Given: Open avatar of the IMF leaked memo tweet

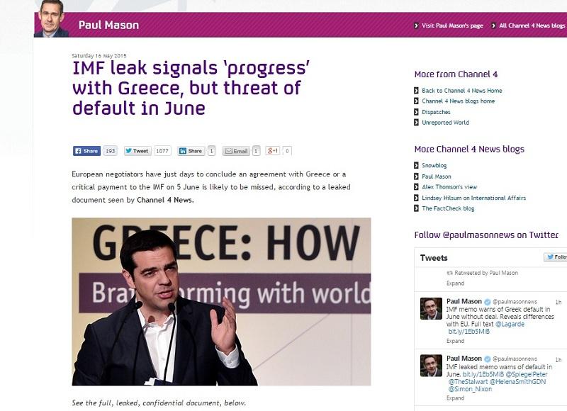Looking at the screenshot, I should (x=431, y=366).
